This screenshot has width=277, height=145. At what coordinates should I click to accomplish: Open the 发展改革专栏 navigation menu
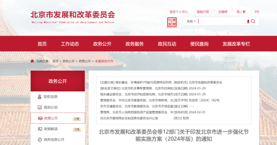click(x=236, y=44)
